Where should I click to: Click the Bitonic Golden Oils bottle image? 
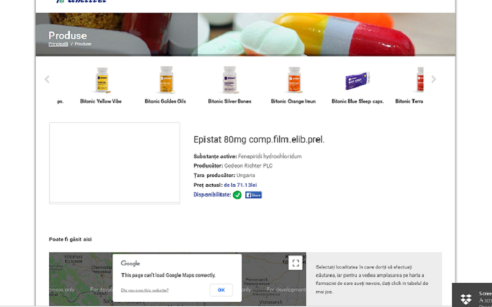(166, 80)
